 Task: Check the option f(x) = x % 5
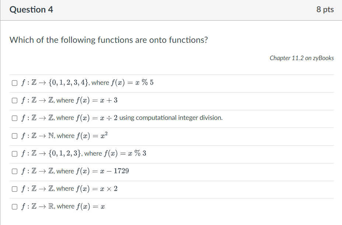(14, 83)
